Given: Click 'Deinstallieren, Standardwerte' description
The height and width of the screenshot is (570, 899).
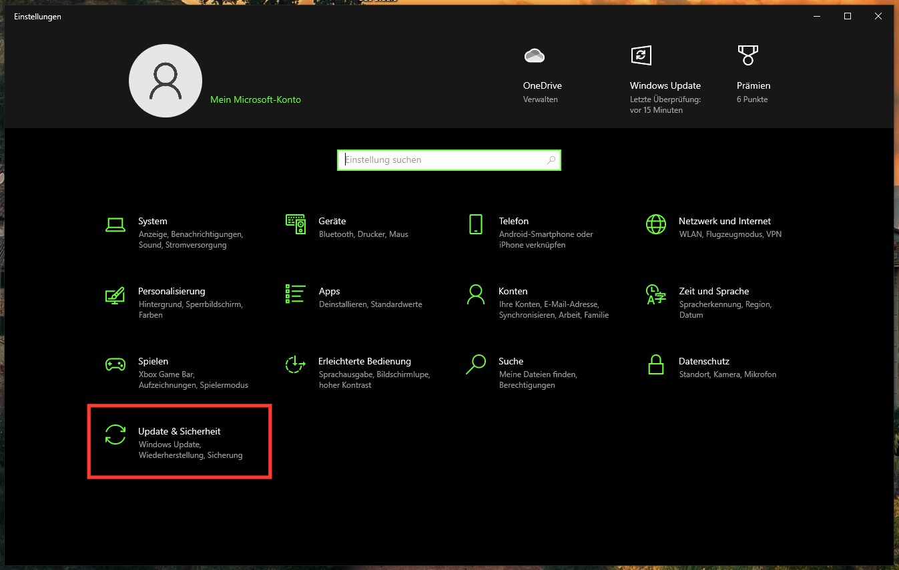Looking at the screenshot, I should [370, 304].
